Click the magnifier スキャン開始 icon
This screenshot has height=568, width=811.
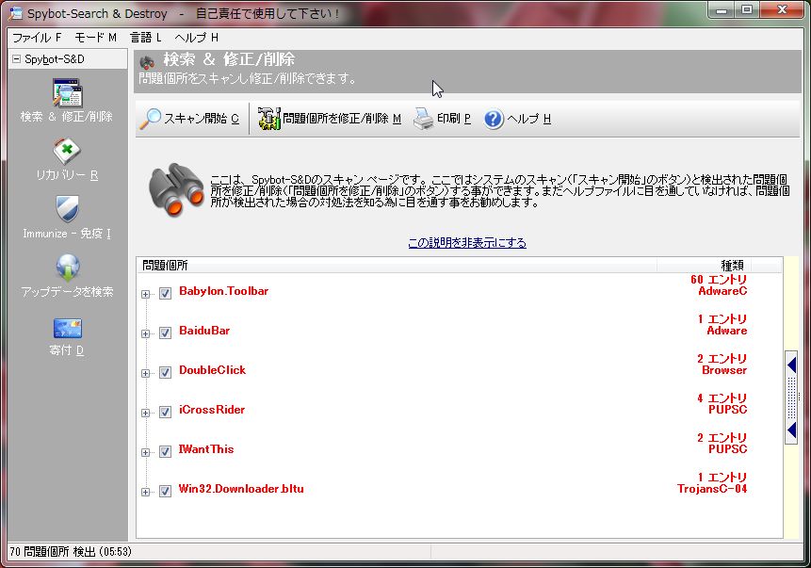pos(151,119)
